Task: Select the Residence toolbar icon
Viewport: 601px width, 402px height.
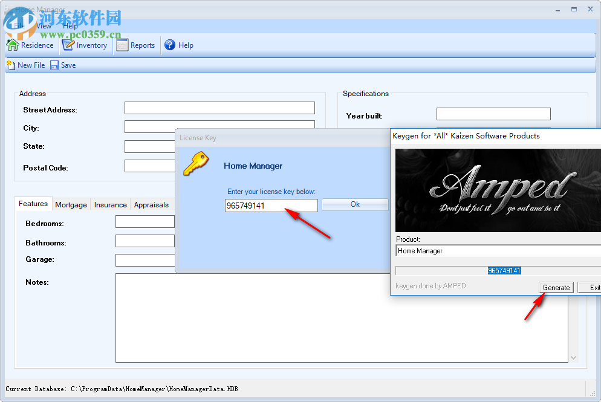Action: (x=12, y=45)
